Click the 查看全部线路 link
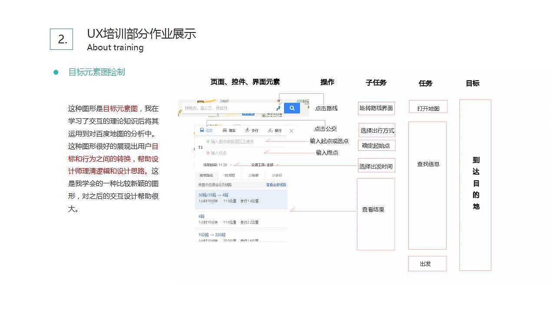Image resolution: width=556 pixels, height=312 pixels. pyautogui.click(x=276, y=185)
